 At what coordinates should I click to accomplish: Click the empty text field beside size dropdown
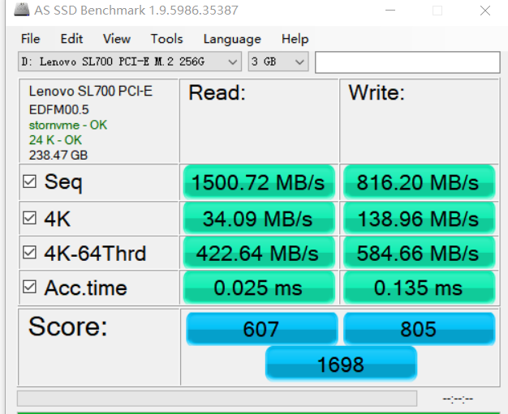(407, 62)
